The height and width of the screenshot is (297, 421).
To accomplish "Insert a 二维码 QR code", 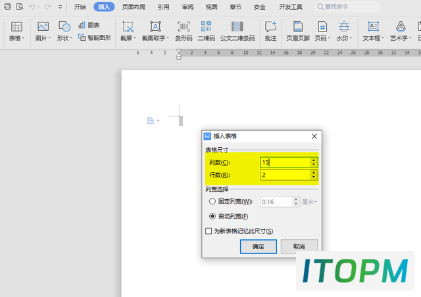I will 206,31.
